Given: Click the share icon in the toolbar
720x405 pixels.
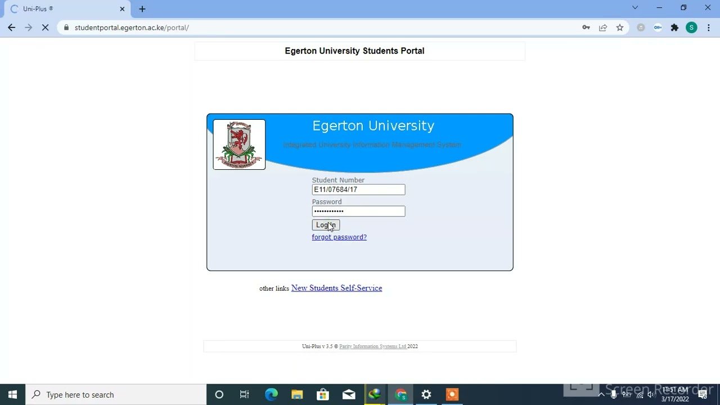Looking at the screenshot, I should 602,27.
